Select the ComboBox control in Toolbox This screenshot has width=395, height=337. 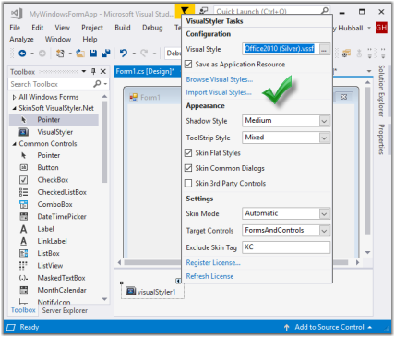pos(54,204)
